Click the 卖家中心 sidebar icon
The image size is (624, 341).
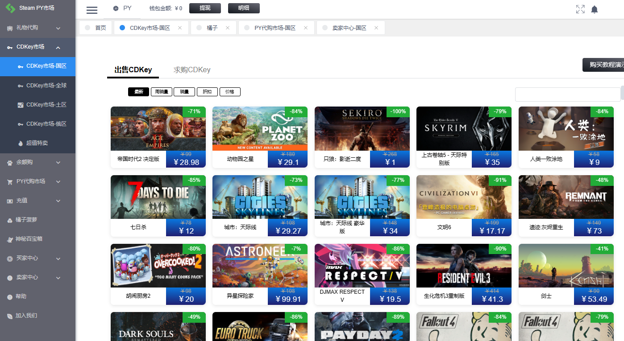tap(10, 278)
